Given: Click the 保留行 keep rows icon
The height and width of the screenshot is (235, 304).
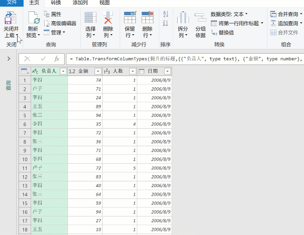Looking at the screenshot, I should (x=130, y=18).
